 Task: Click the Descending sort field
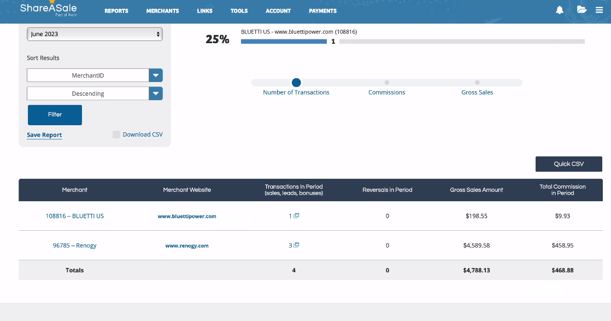pos(88,94)
